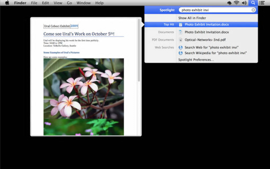Click the "Location: TeBeDe Gallery, Seattle" line
Image resolution: width=270 pixels, height=169 pixels.
[x=60, y=46]
